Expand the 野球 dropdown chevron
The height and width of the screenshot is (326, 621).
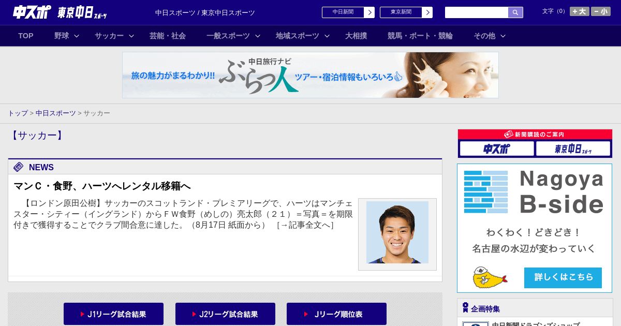coord(77,36)
